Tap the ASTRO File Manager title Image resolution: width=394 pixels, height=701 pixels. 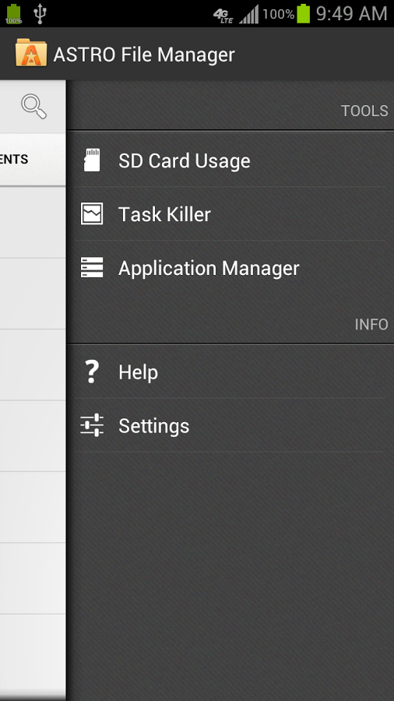point(144,55)
